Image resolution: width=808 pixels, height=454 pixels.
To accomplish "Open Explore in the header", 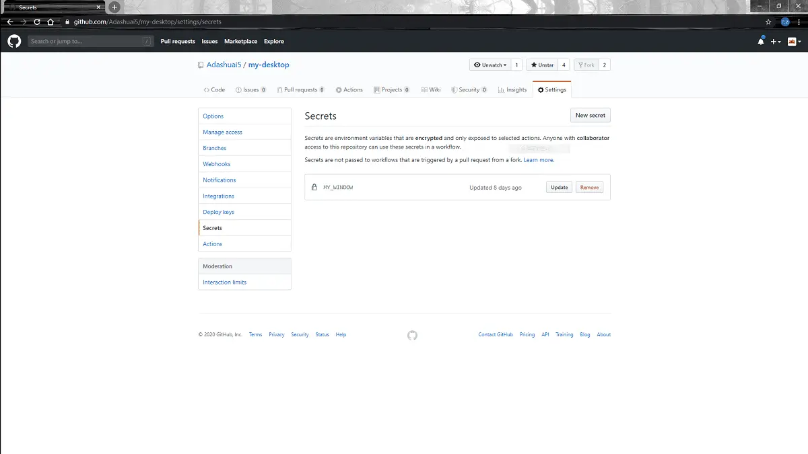I will tap(274, 41).
